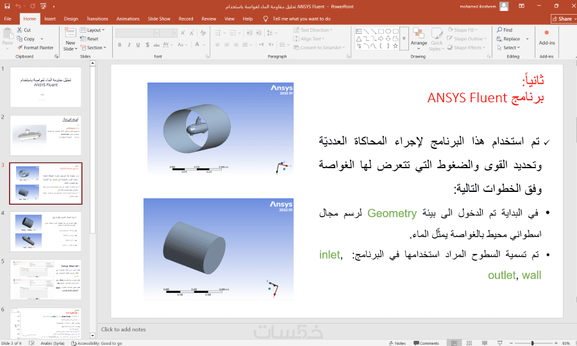The height and width of the screenshot is (346, 577).
Task: Switch to Slide Sorter view icon
Action: (x=469, y=343)
